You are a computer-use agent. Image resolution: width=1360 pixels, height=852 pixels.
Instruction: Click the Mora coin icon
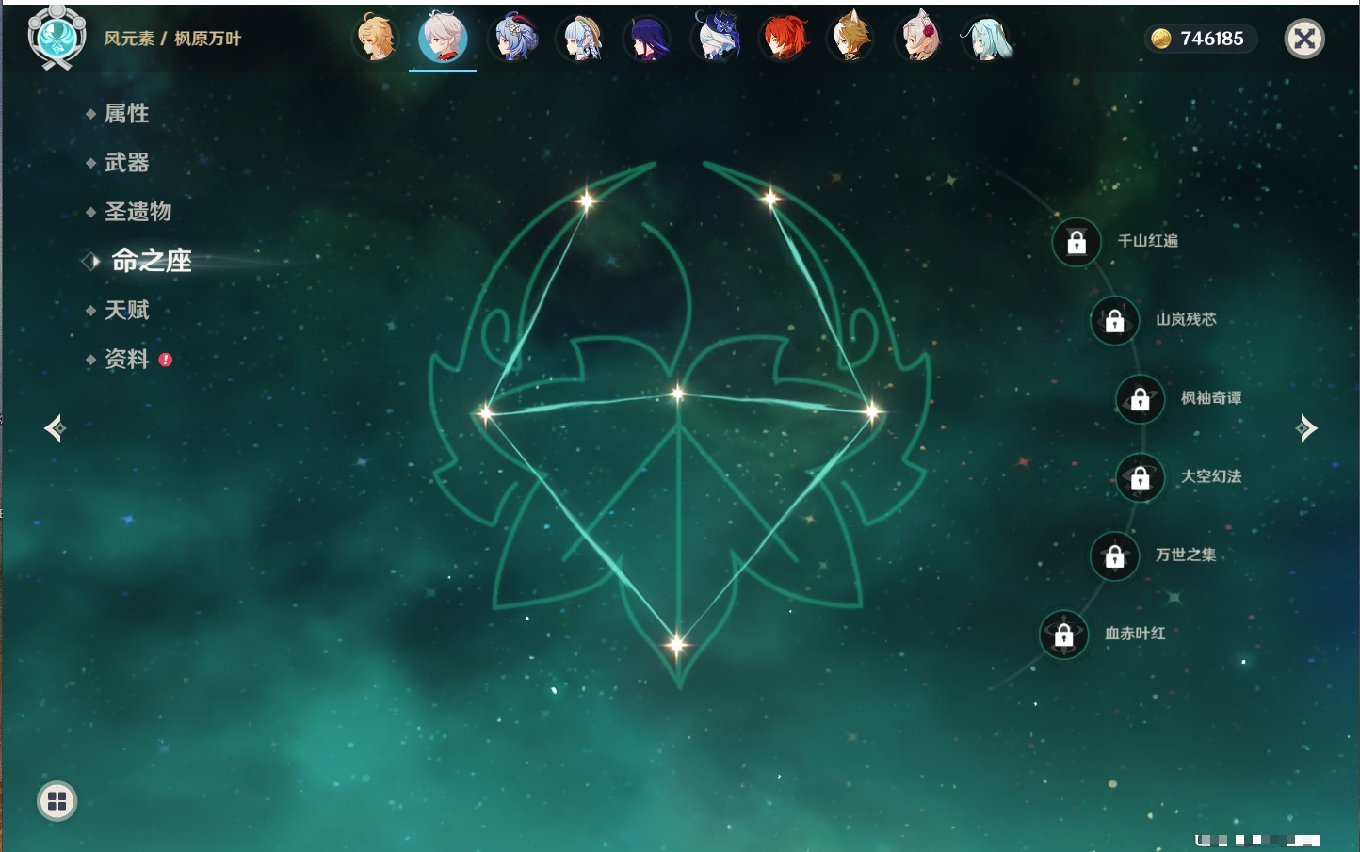click(1161, 39)
